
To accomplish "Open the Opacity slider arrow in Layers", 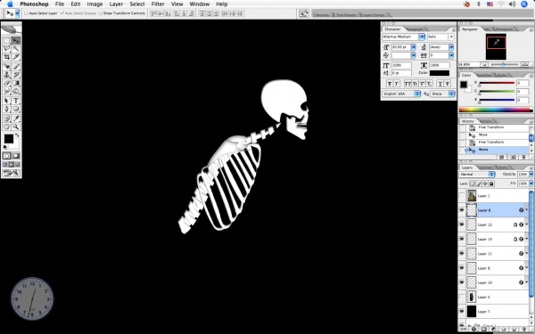I will click(531, 175).
